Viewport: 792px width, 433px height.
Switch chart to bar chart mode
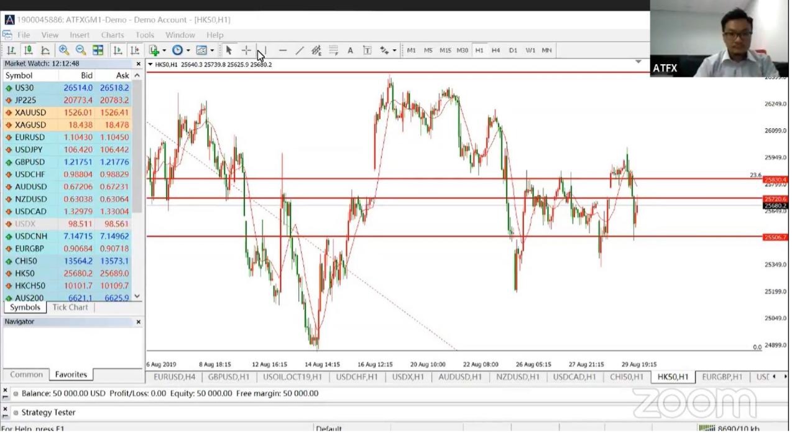(11, 50)
